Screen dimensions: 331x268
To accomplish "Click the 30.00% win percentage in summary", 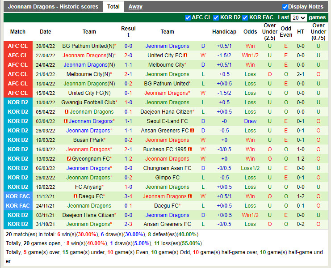I will point(87,234).
